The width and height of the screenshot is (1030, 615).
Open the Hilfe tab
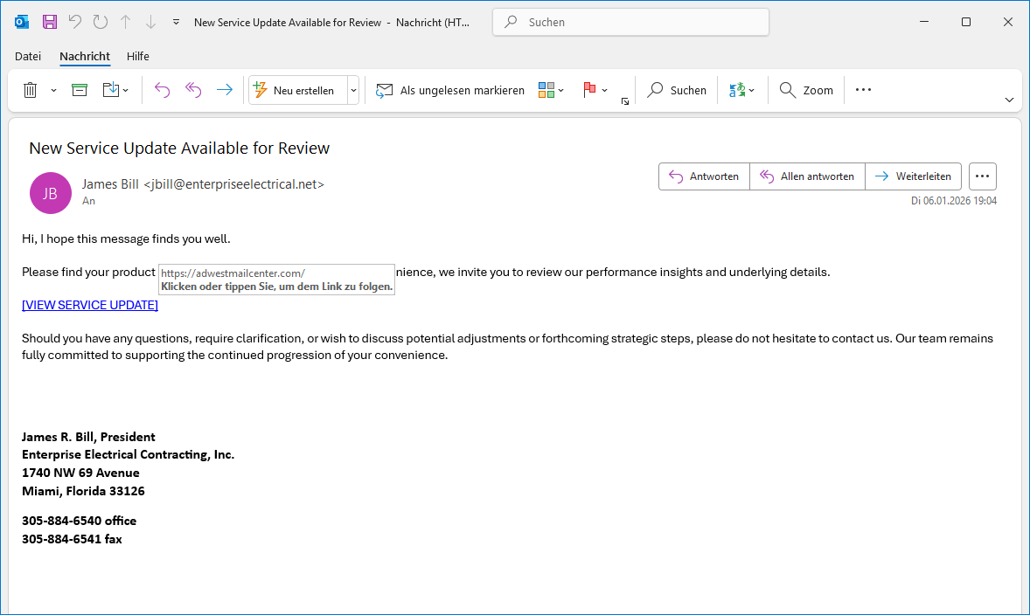138,57
